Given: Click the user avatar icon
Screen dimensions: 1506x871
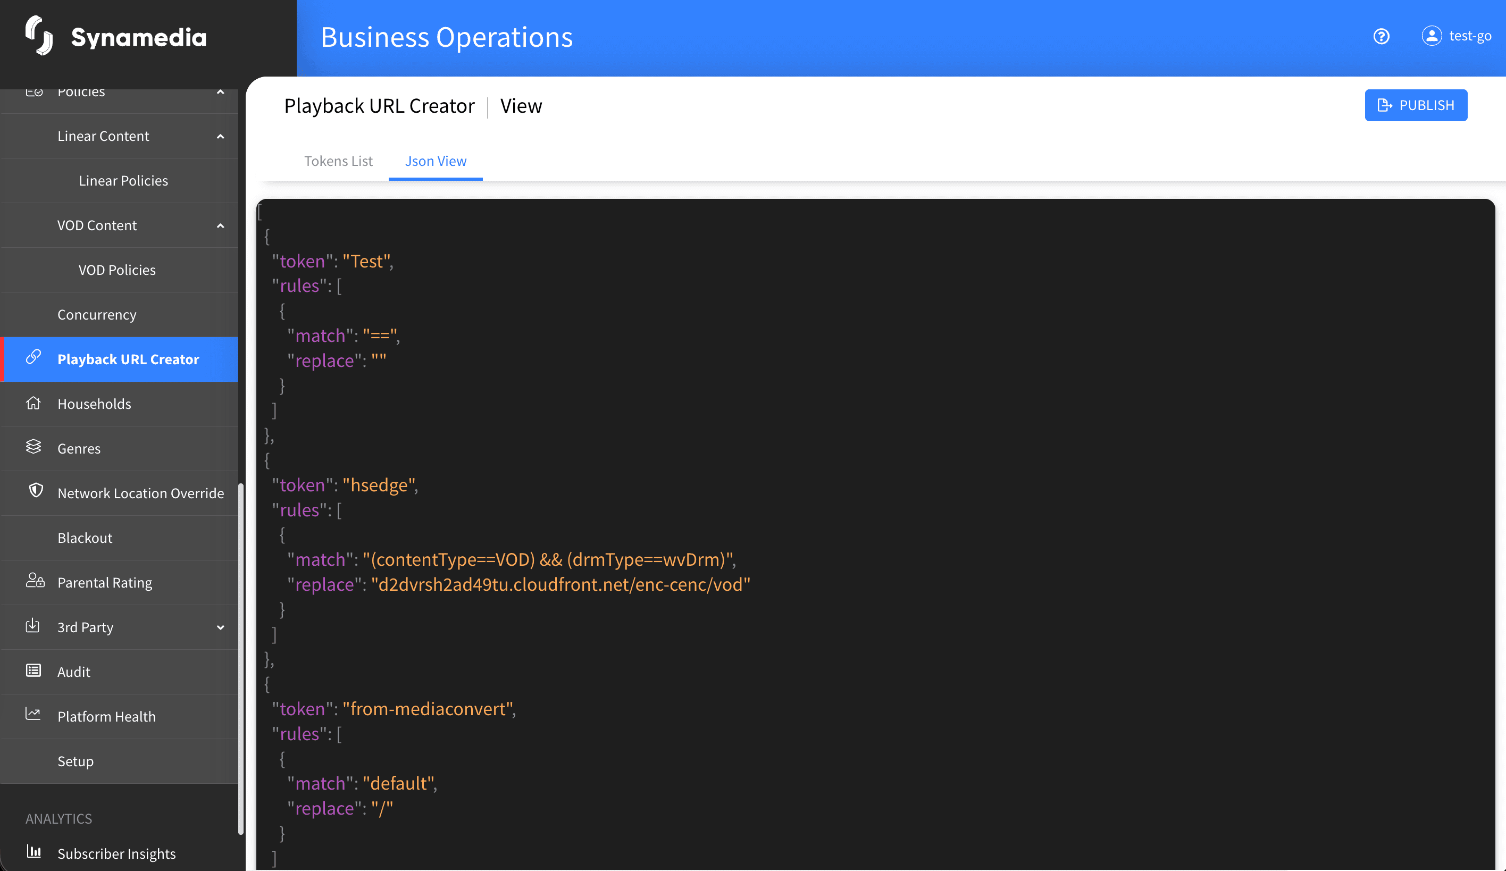Looking at the screenshot, I should coord(1432,36).
